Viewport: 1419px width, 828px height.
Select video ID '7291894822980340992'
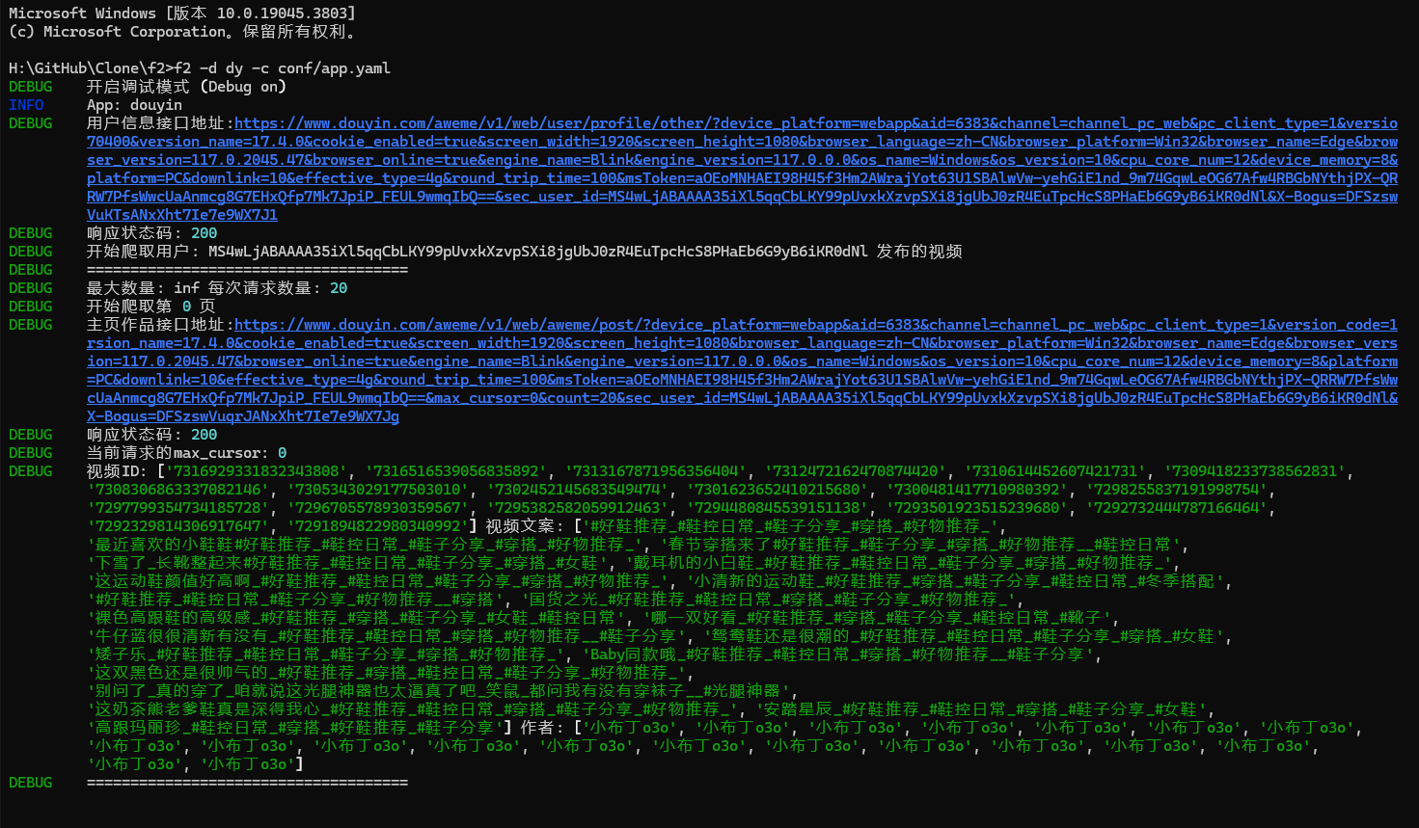click(377, 526)
